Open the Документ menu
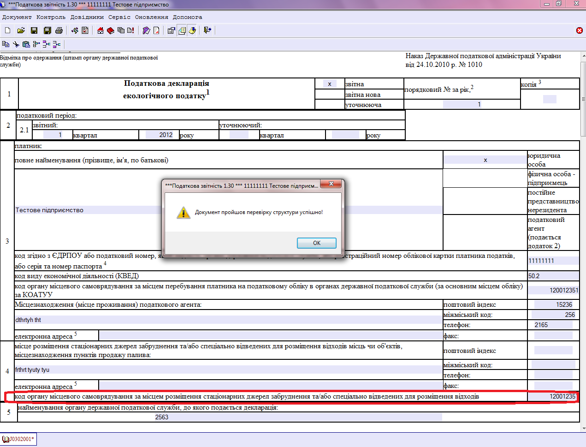The height and width of the screenshot is (447, 586). coord(17,17)
